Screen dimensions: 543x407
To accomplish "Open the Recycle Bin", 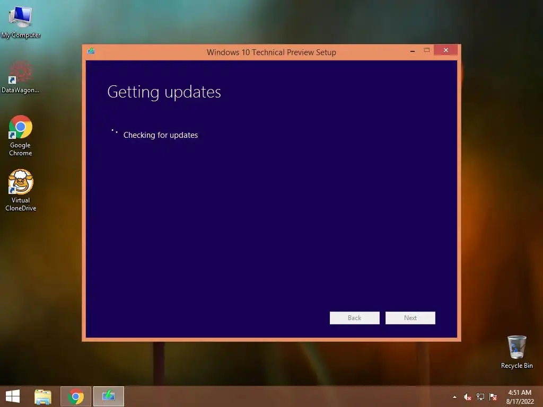I will pos(516,352).
